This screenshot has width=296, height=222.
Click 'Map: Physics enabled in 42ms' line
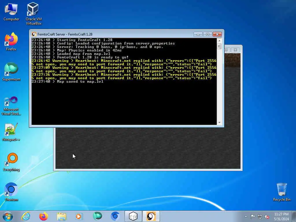coord(77,50)
